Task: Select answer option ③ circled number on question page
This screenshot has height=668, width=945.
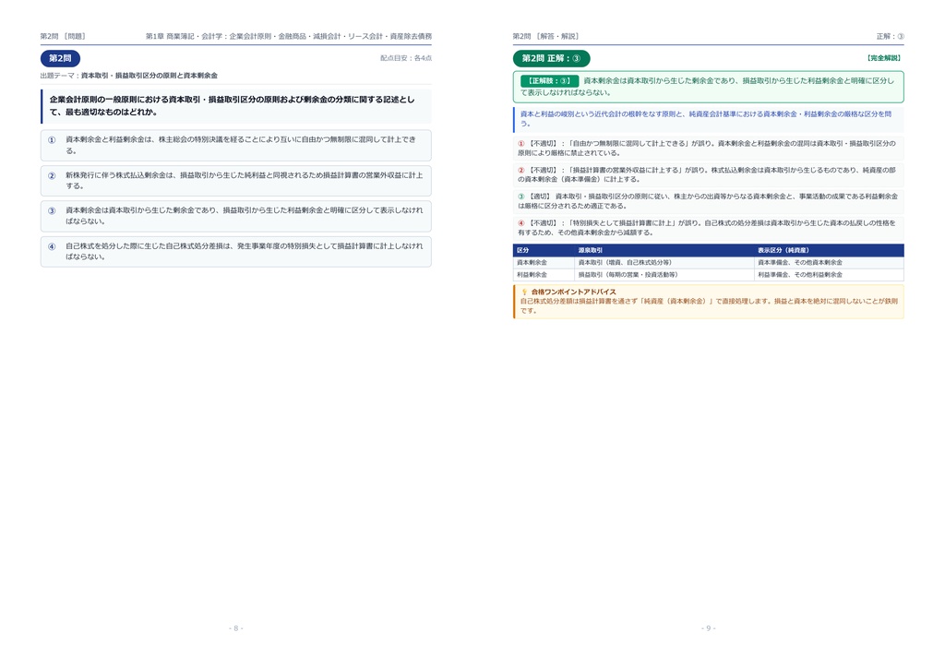Action: pos(52,210)
